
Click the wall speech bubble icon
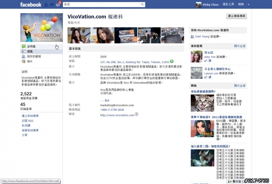click(24, 46)
